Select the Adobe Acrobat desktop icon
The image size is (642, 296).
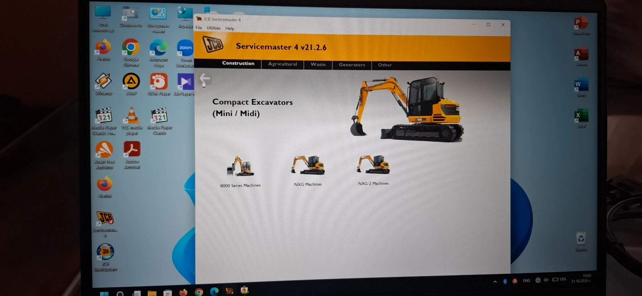pyautogui.click(x=132, y=155)
